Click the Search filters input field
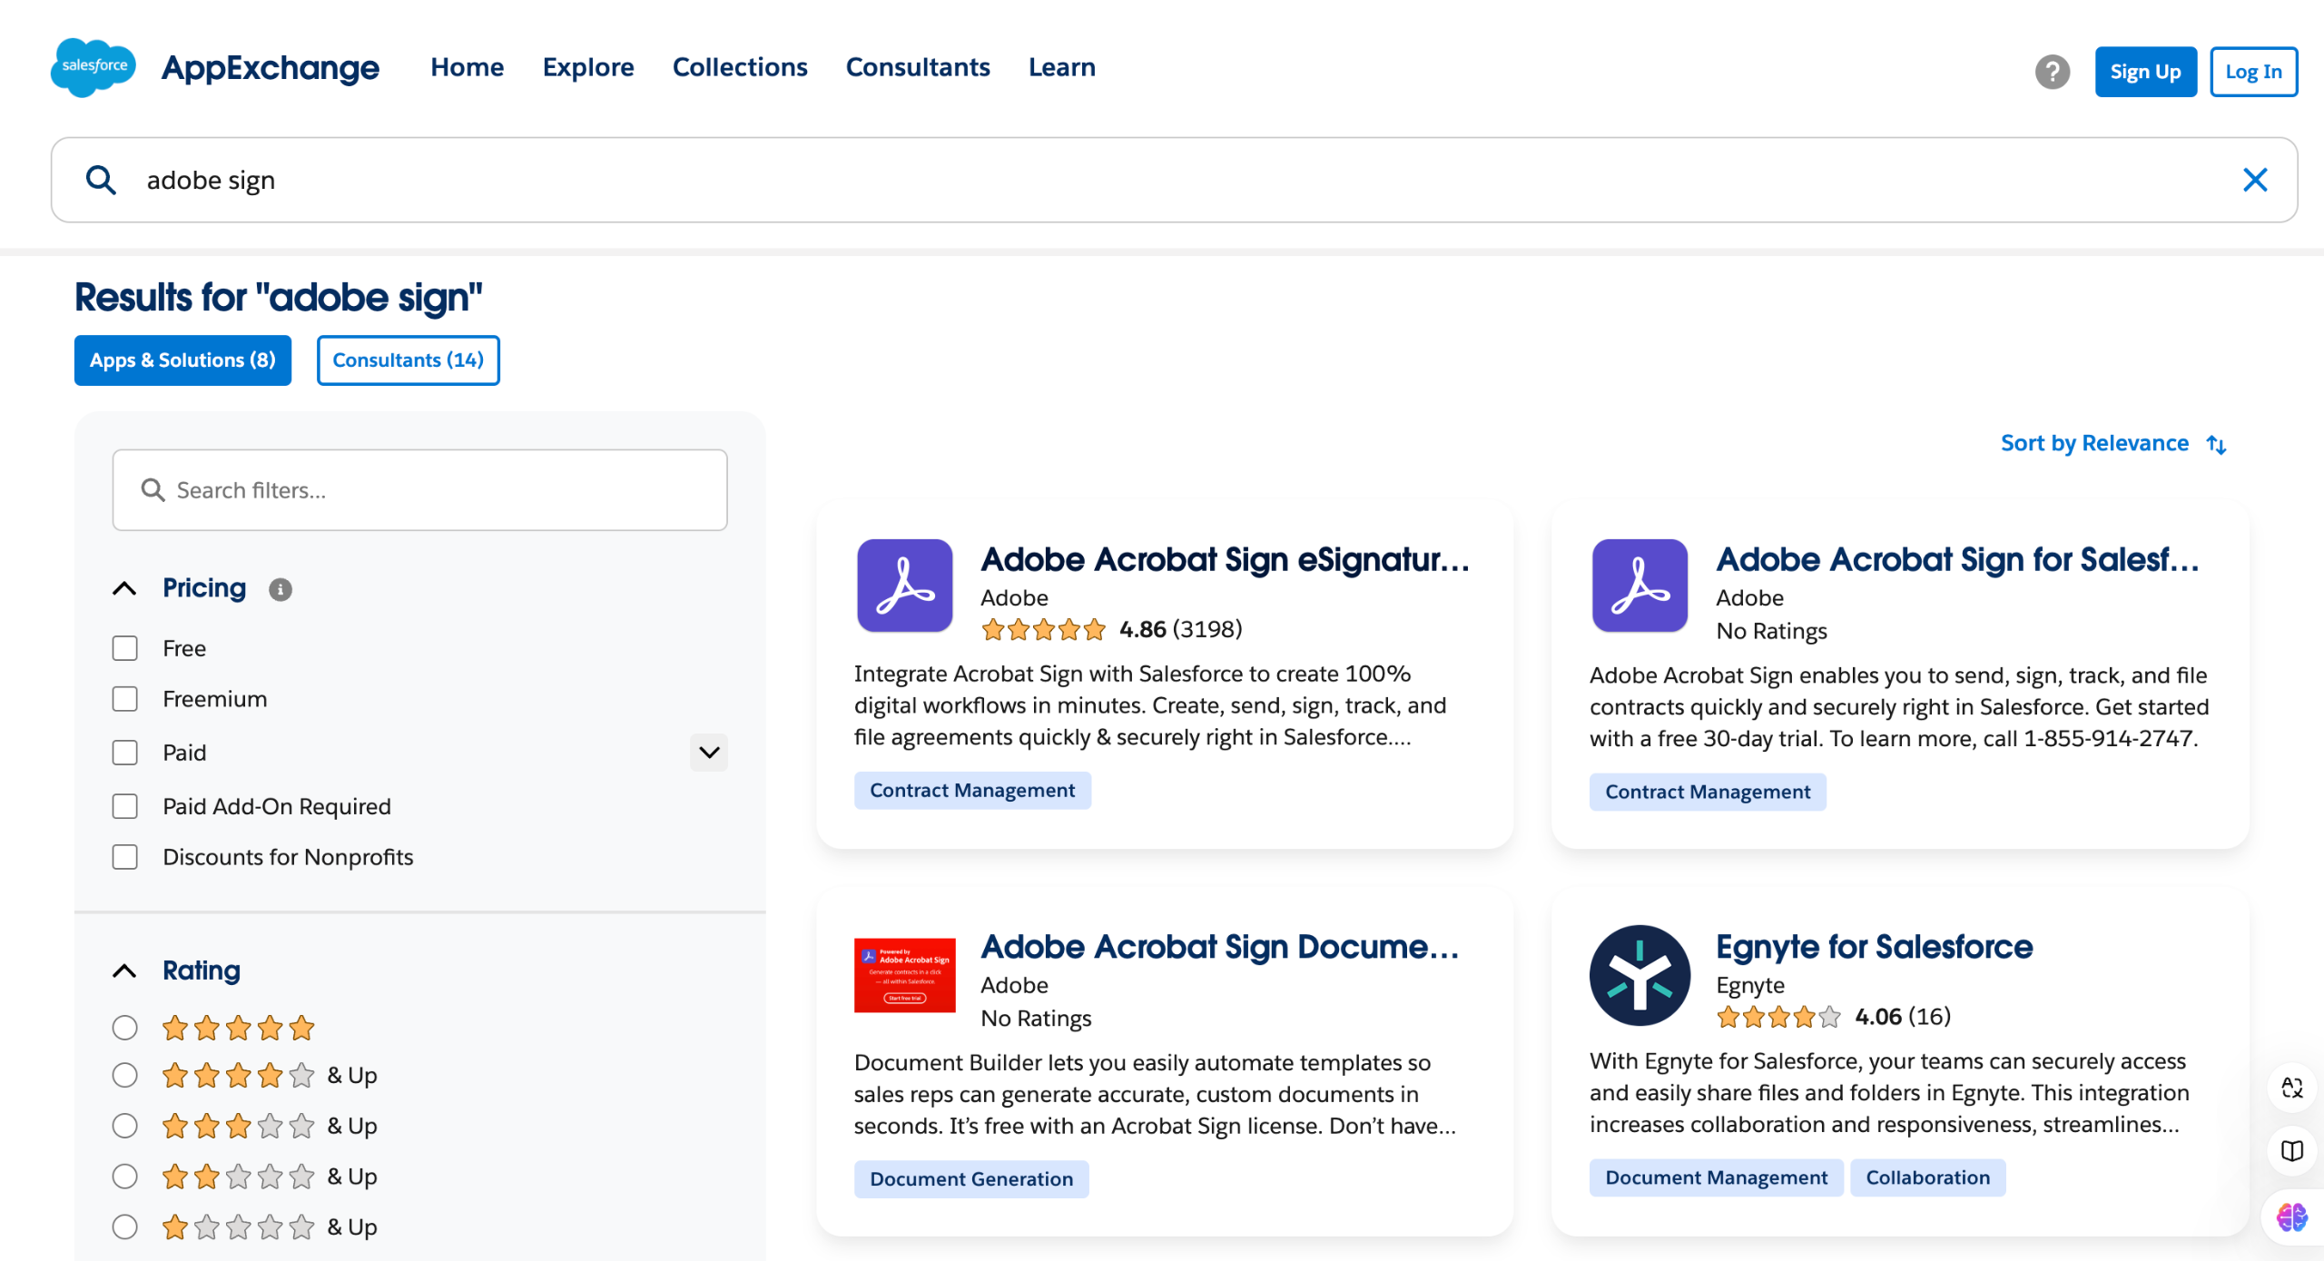 click(x=419, y=490)
